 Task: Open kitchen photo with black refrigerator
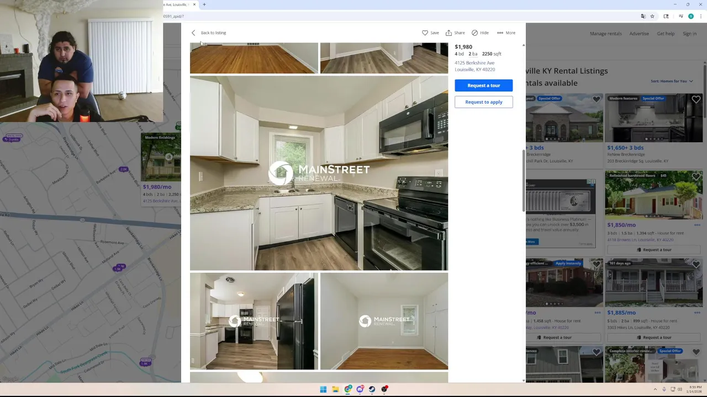254,321
